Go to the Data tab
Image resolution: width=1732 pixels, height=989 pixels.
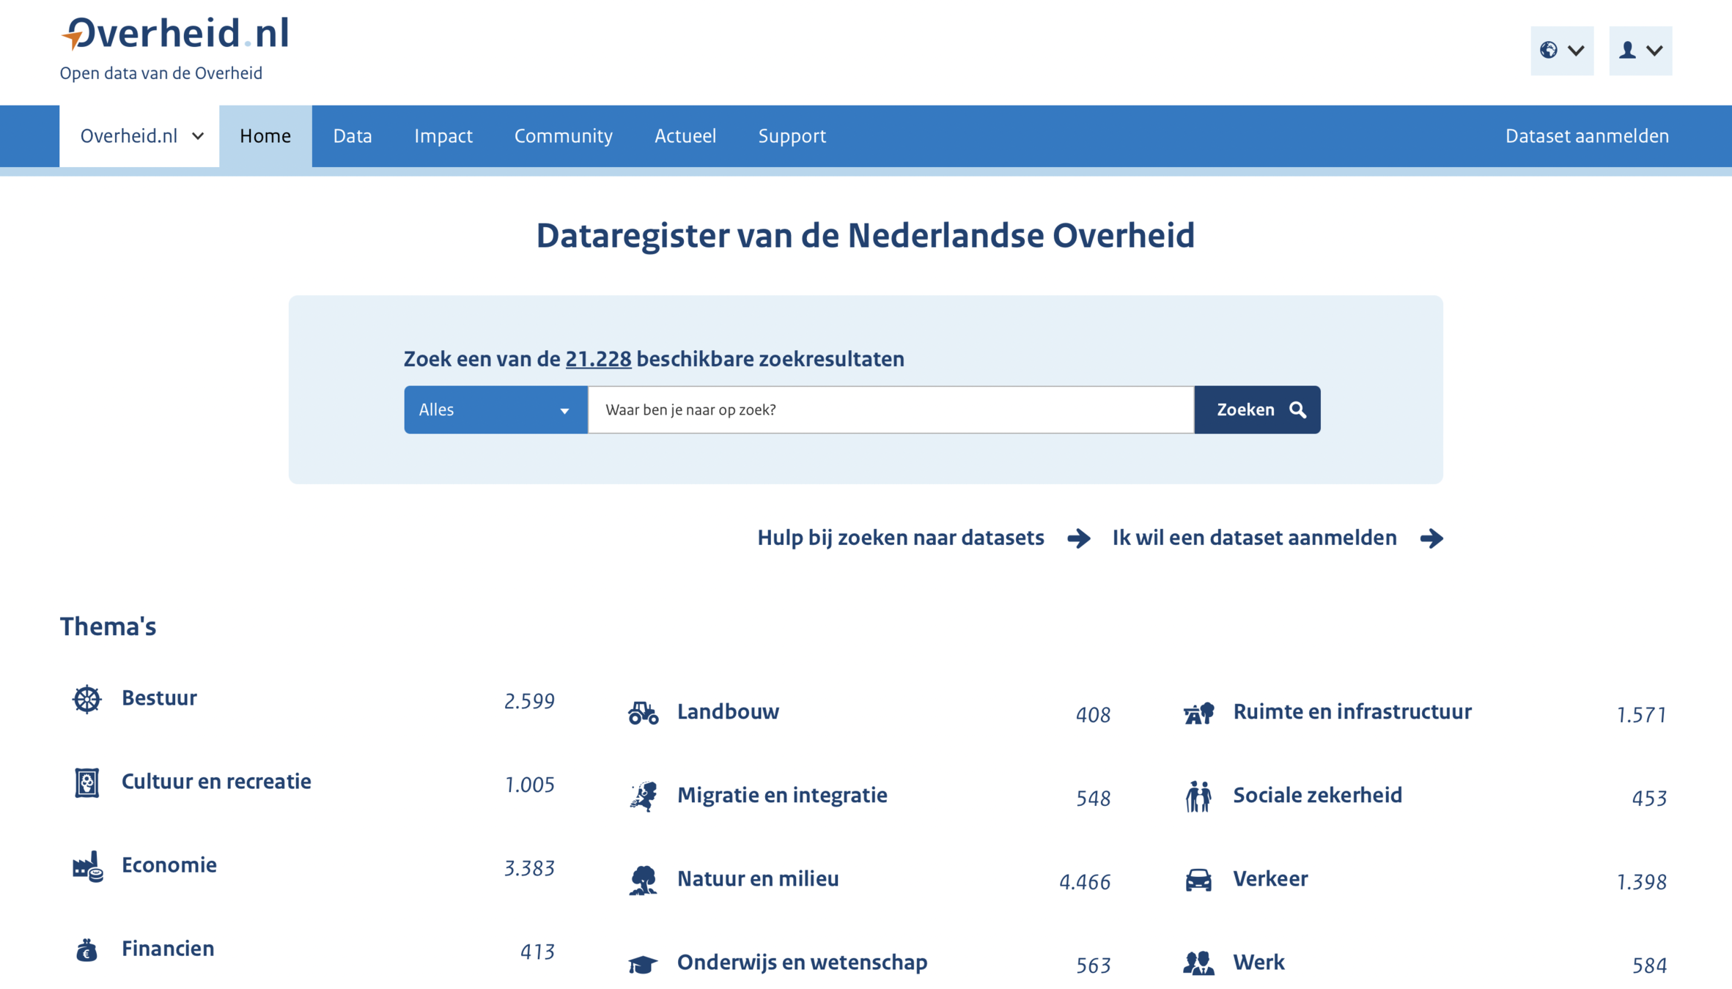tap(353, 136)
